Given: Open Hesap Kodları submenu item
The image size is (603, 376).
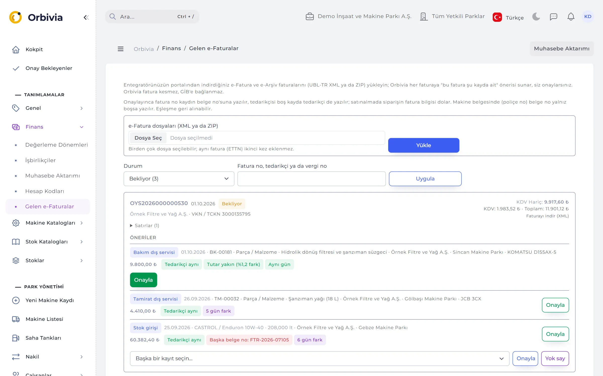Looking at the screenshot, I should pos(45,191).
